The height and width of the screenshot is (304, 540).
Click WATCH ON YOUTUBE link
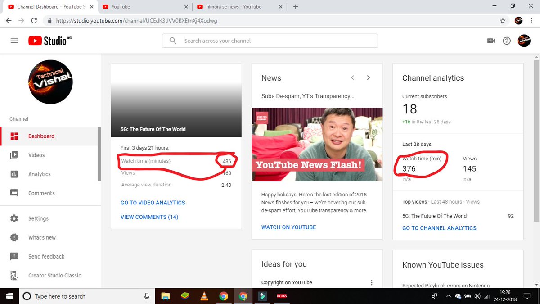point(289,227)
